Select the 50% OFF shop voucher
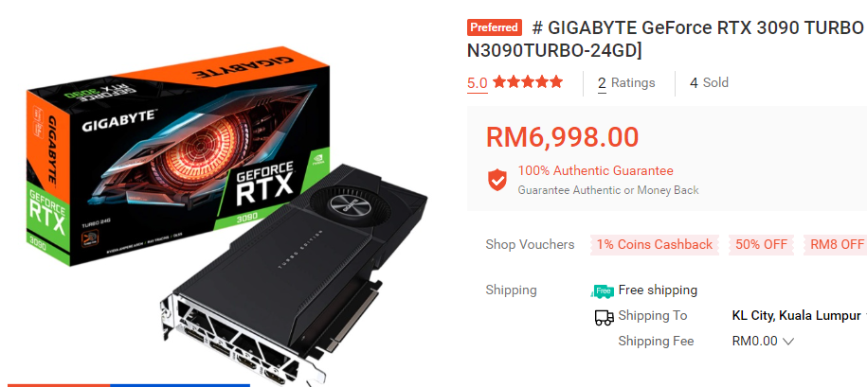The image size is (867, 387). 761,244
